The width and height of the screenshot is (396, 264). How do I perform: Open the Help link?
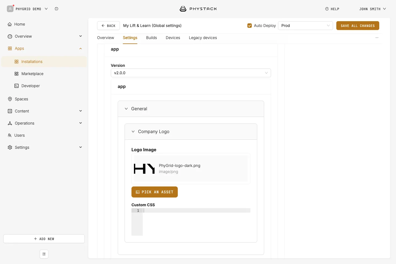pyautogui.click(x=332, y=9)
